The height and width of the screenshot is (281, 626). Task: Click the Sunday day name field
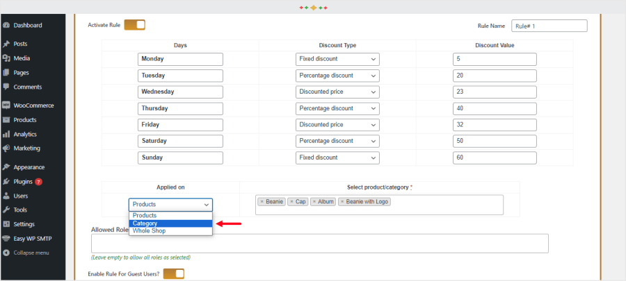tap(180, 157)
